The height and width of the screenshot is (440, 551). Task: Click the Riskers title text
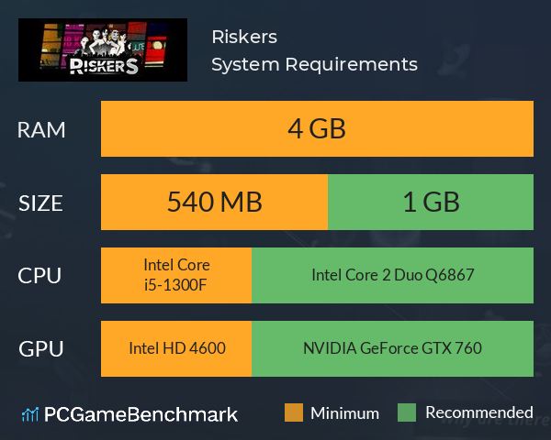click(244, 37)
